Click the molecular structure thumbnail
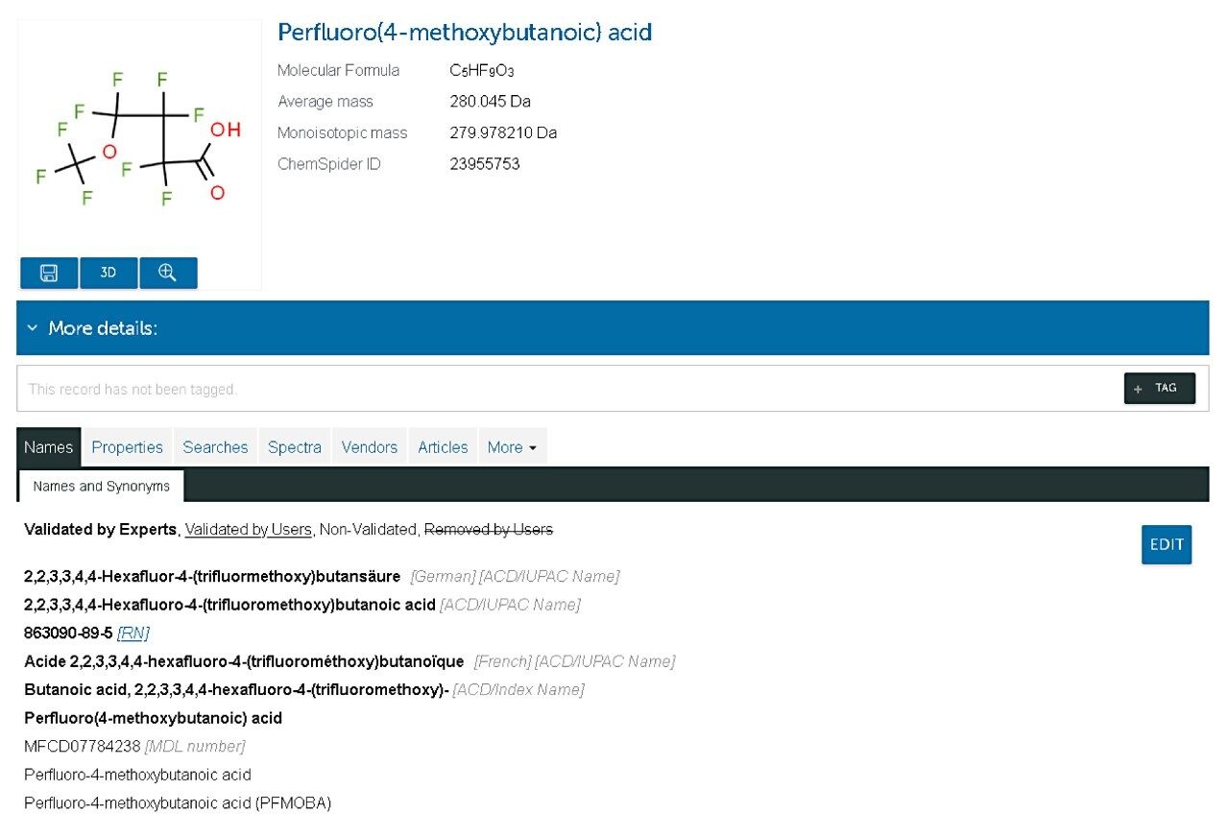The height and width of the screenshot is (837, 1229). click(139, 144)
